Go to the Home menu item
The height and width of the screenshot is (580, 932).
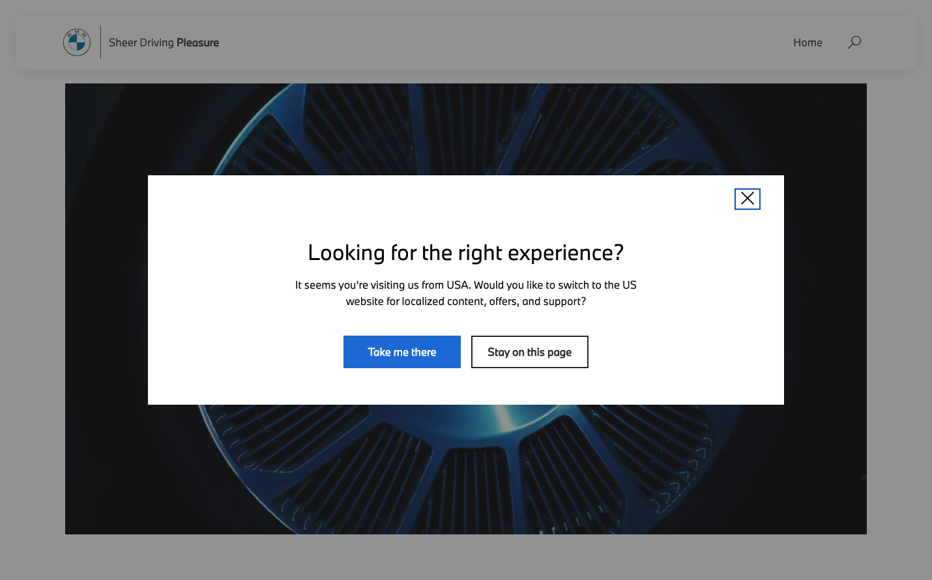click(x=808, y=42)
